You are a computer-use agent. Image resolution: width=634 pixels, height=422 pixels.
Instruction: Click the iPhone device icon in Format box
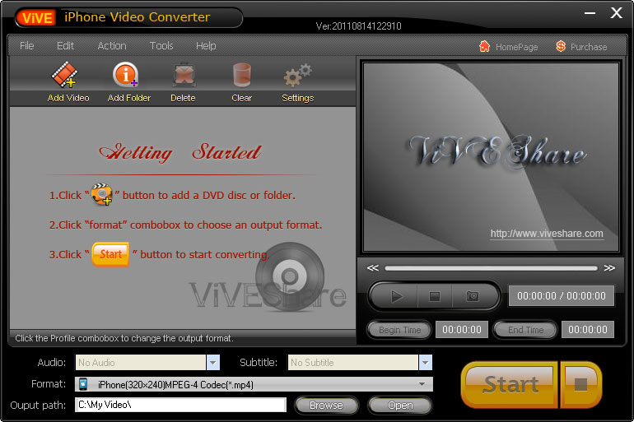click(x=83, y=384)
